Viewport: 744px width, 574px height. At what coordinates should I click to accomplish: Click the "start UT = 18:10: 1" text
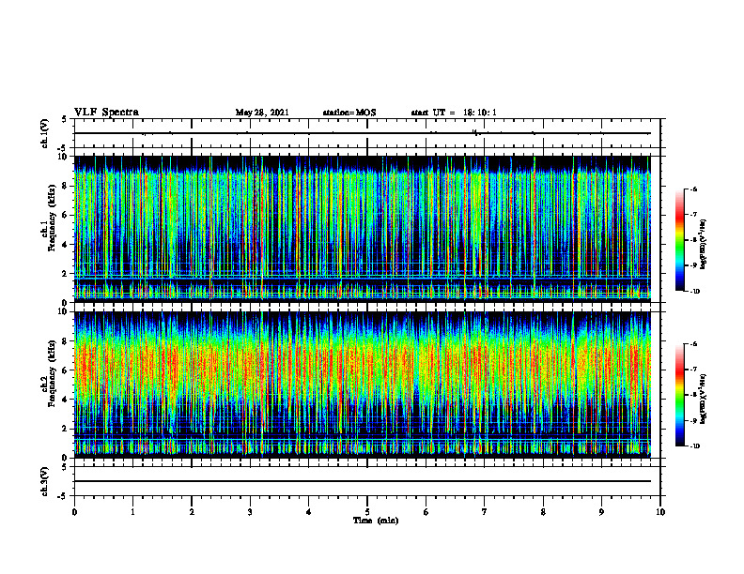point(454,113)
